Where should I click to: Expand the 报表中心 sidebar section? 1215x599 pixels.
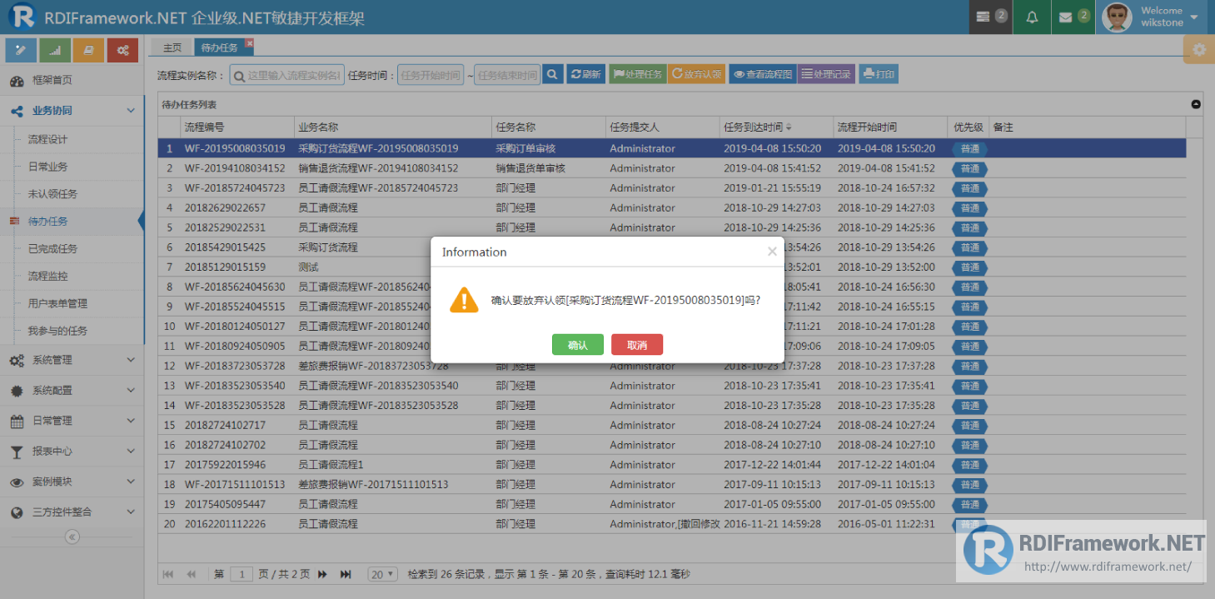click(72, 451)
